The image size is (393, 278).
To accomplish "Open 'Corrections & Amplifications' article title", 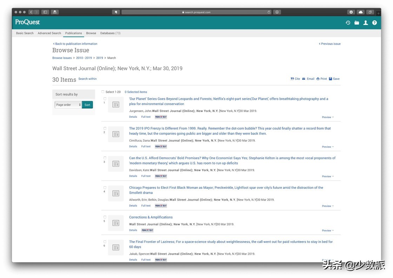I will 151,217.
